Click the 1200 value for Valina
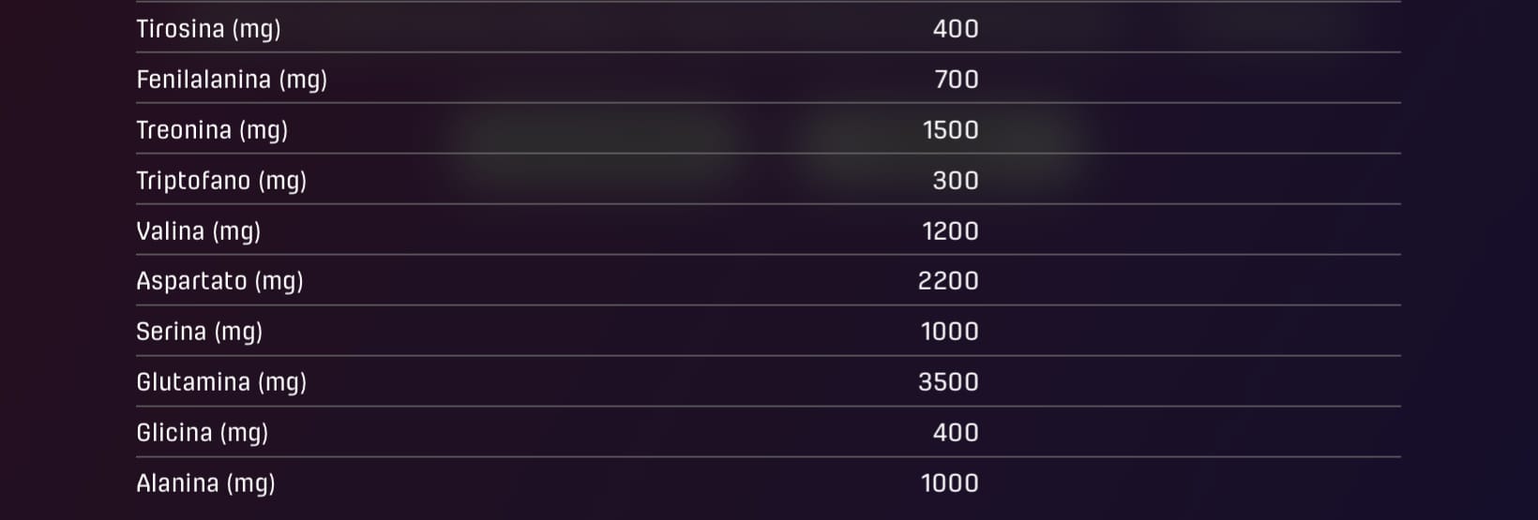 (x=950, y=231)
